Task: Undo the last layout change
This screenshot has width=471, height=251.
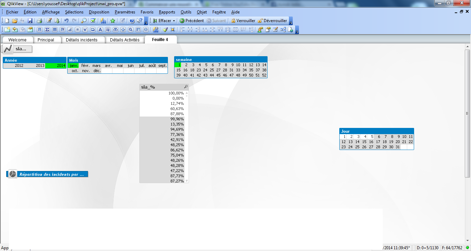Action: coord(67,21)
